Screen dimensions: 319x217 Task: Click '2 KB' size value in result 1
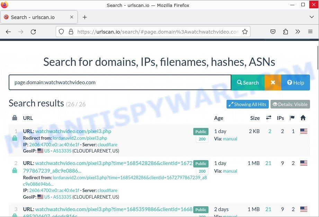pos(254,131)
